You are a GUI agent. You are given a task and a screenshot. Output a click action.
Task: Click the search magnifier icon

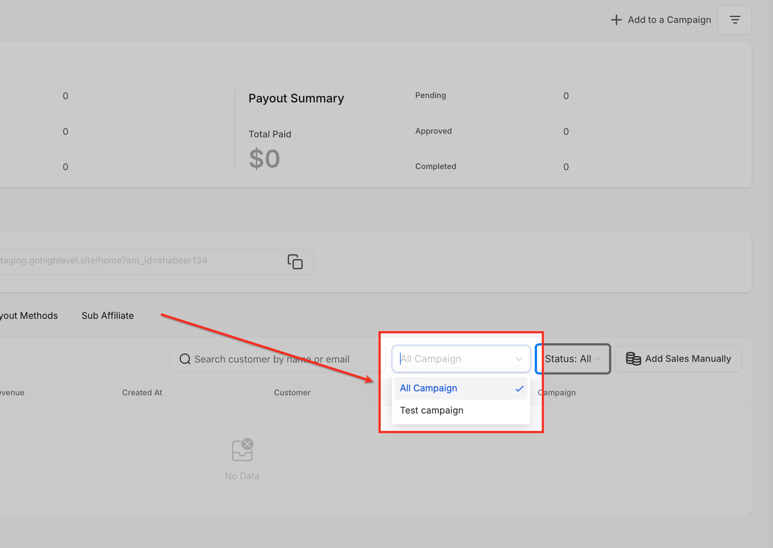click(185, 359)
